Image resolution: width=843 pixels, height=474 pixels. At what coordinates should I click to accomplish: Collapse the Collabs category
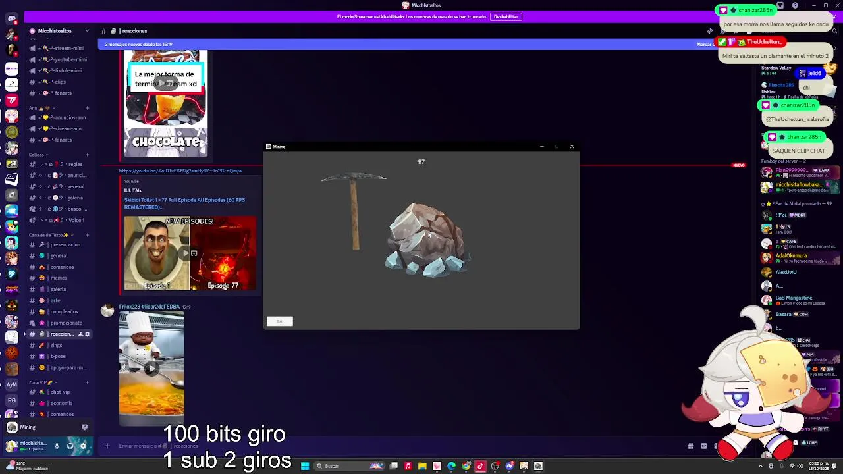pos(40,155)
